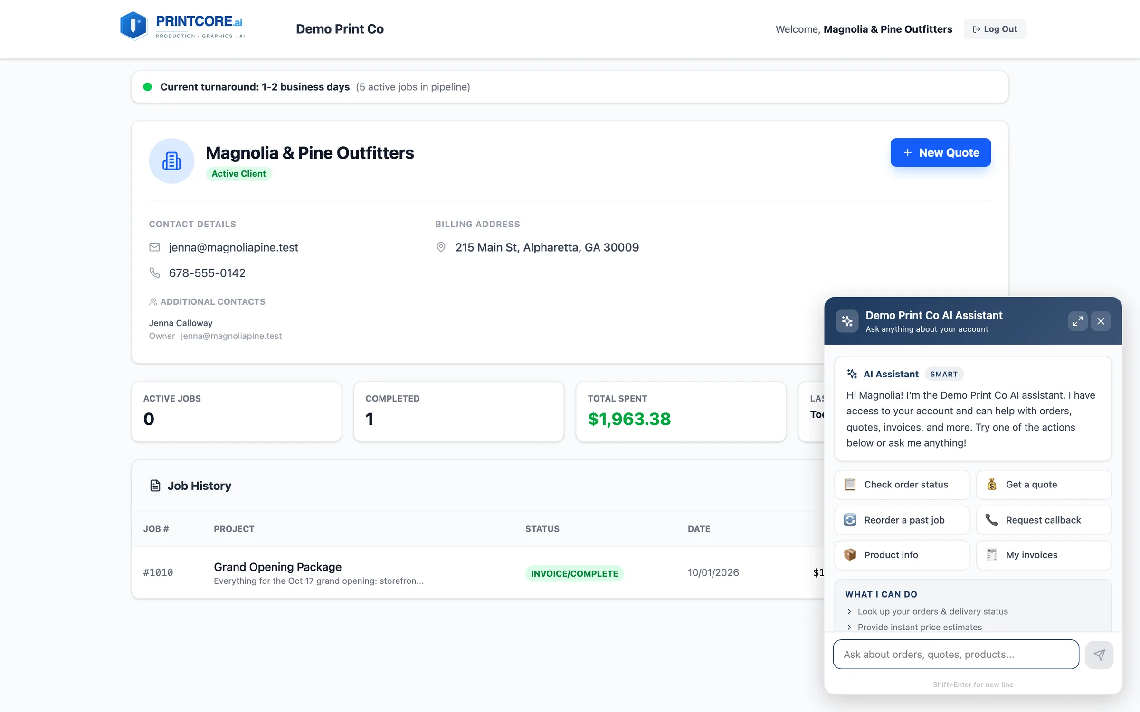1140x712 pixels.
Task: Expand the AI Assistant chat panel
Action: point(1078,321)
